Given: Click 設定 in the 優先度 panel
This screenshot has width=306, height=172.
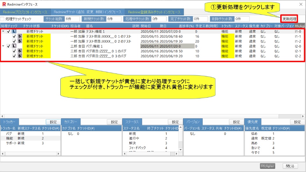Looking at the screenshot, I should click(x=297, y=122).
